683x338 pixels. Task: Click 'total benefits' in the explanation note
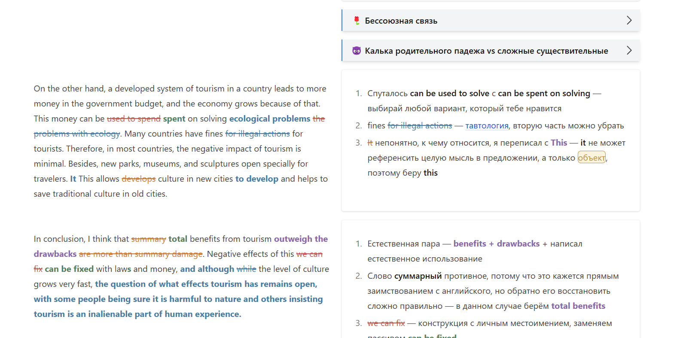point(578,306)
